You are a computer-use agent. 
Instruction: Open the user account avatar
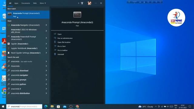(89, 3)
